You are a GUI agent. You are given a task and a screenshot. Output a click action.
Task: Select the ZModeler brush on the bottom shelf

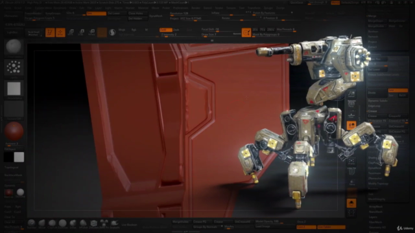(93, 223)
